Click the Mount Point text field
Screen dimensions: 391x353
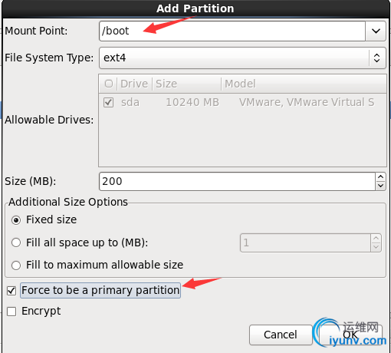232,31
